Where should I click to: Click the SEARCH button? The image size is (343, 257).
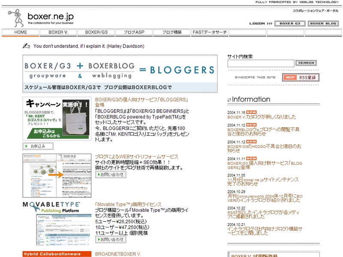pos(306,63)
